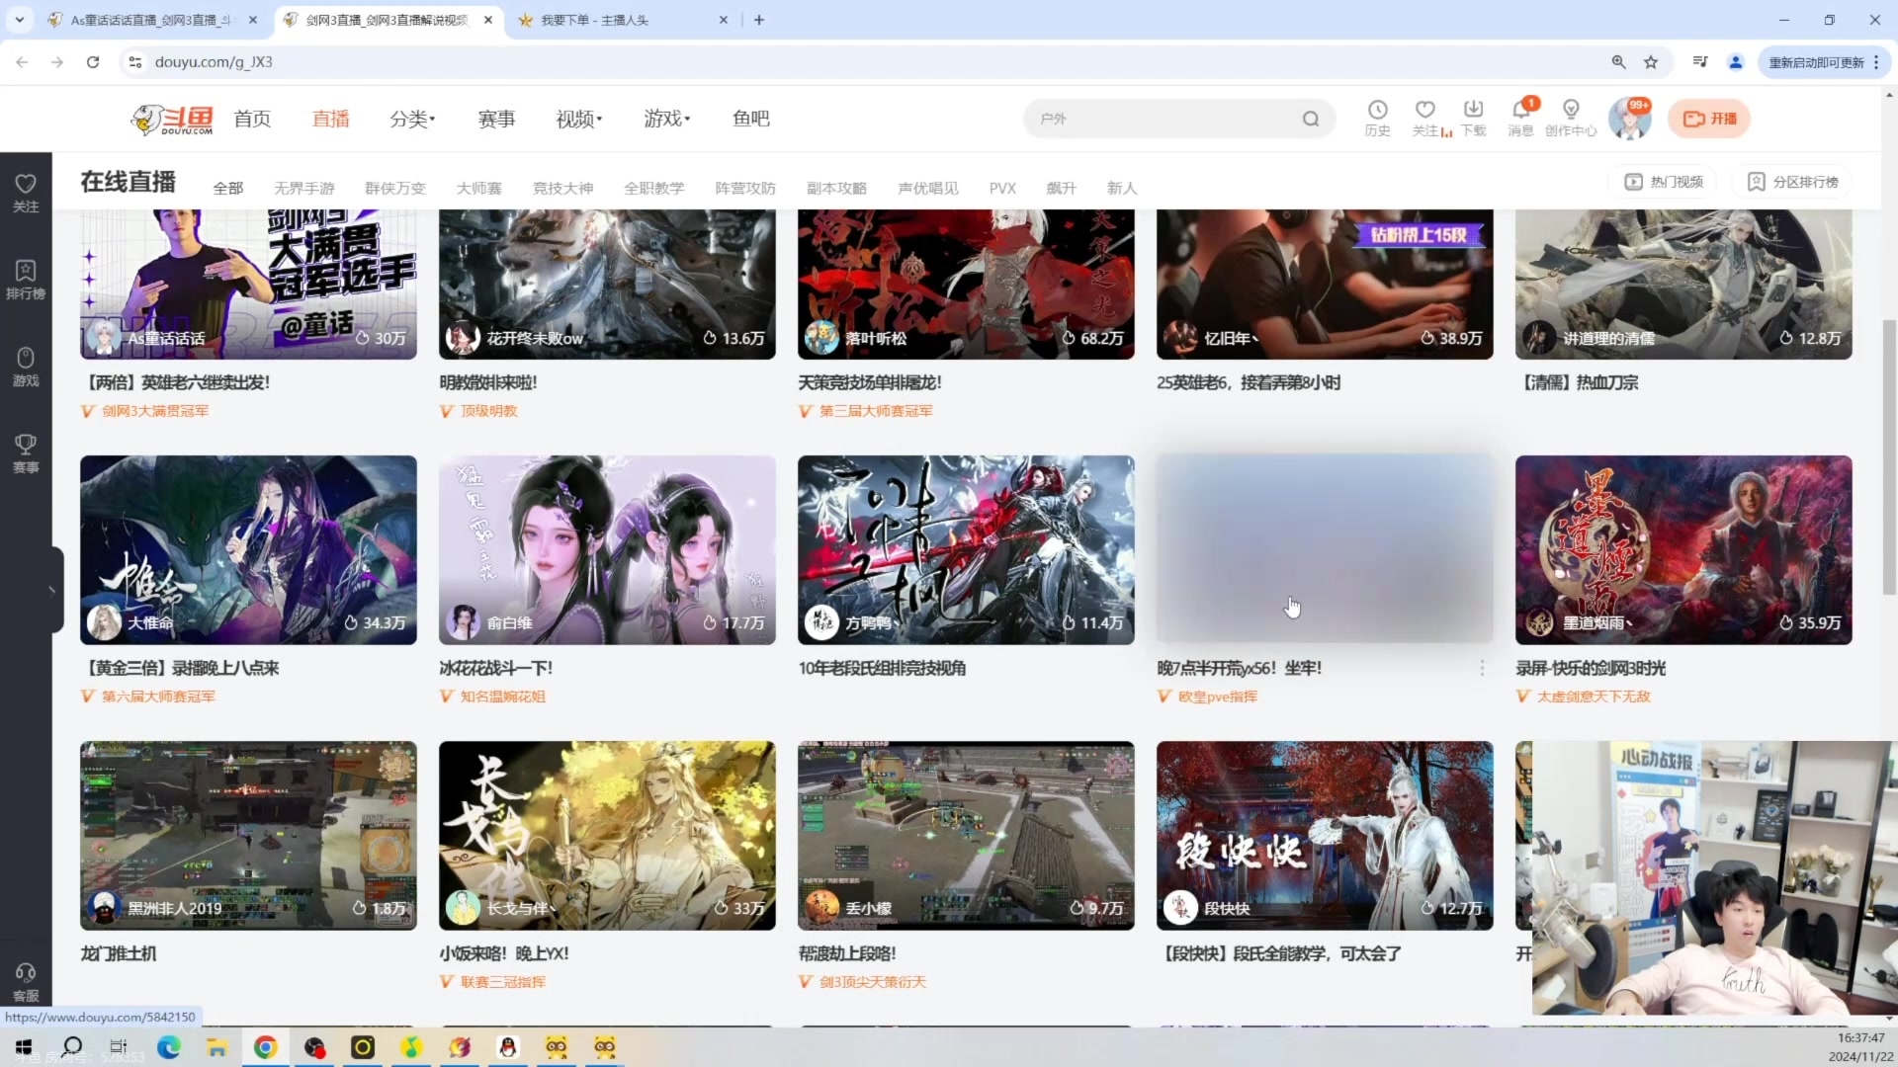Select the 竞技大神 category tab

(563, 188)
